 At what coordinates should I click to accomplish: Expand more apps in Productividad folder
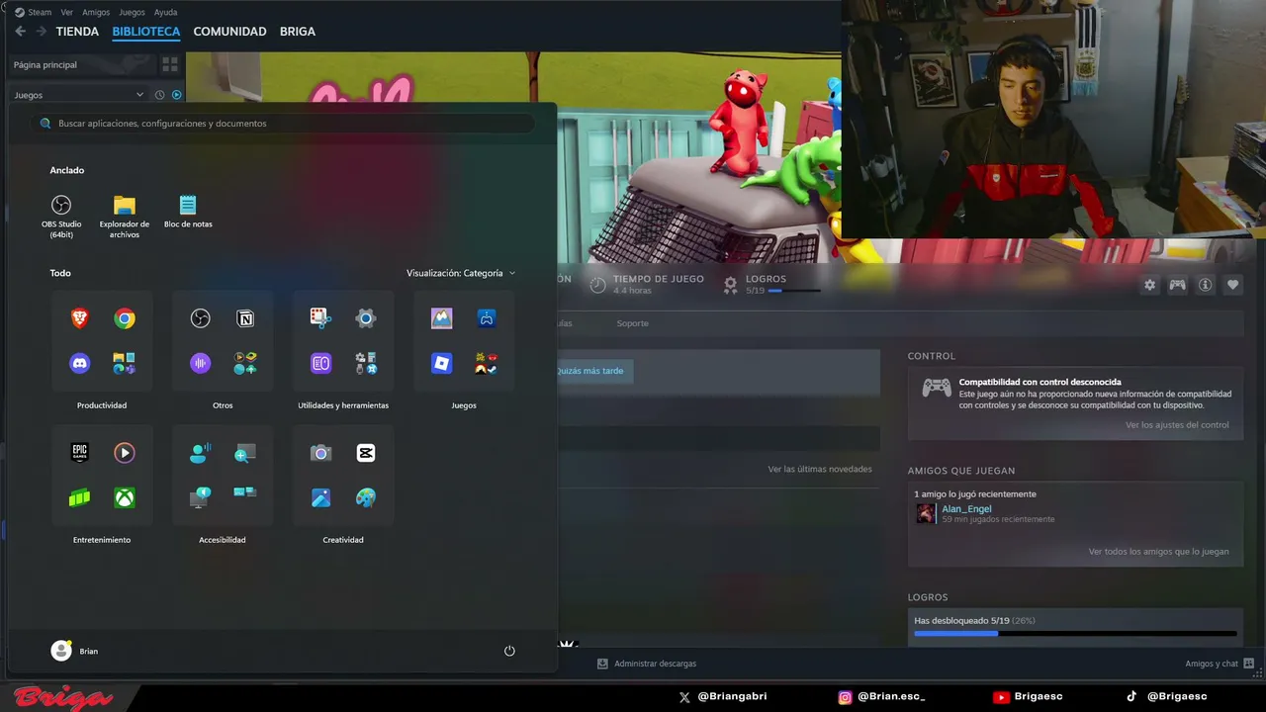coord(125,363)
